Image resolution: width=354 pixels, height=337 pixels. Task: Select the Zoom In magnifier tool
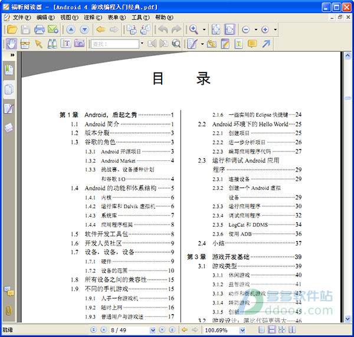(194, 29)
